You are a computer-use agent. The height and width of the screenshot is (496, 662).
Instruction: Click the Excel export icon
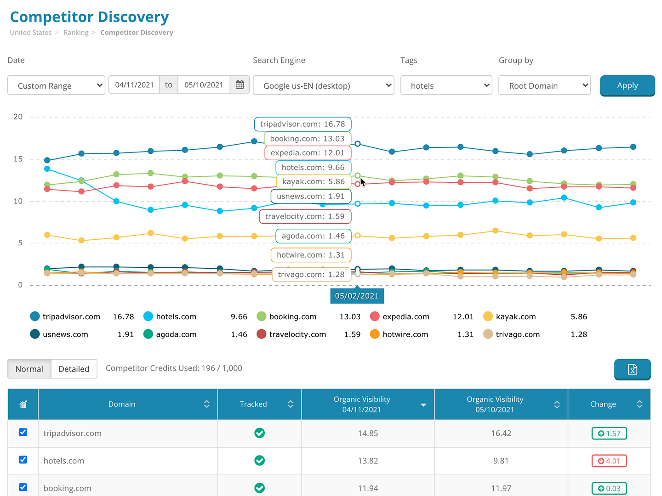(633, 369)
